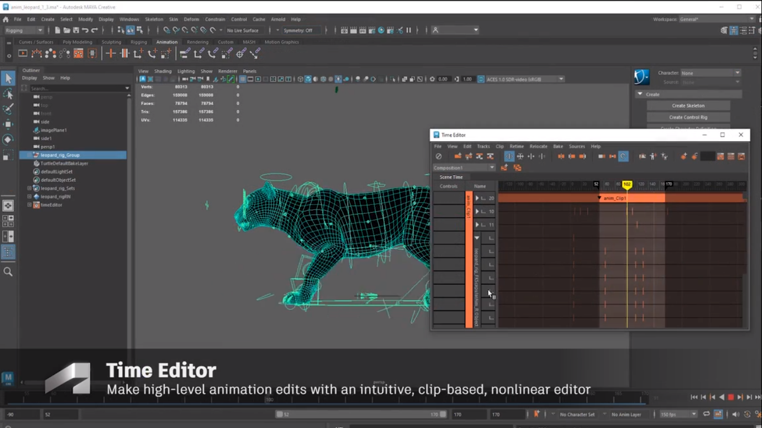
Task: Toggle the highlighted four-pane layout button in the left toolbox
Action: 8,252
